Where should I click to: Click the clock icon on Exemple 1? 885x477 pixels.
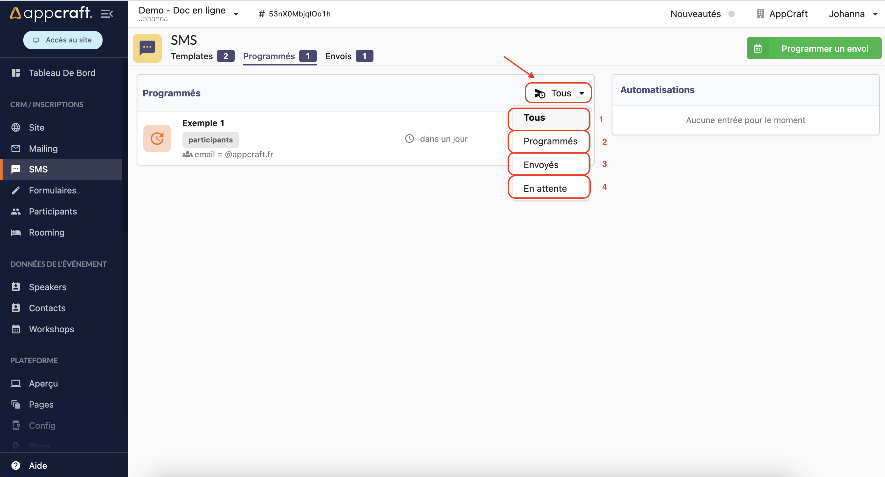point(410,138)
